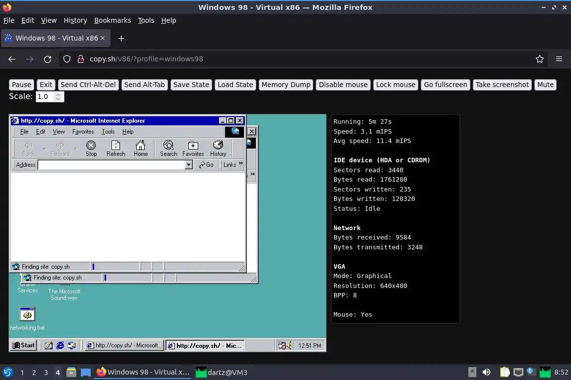This screenshot has height=380, width=571.
Task: Open the Back button history dropdown arrow
Action: pos(45,149)
